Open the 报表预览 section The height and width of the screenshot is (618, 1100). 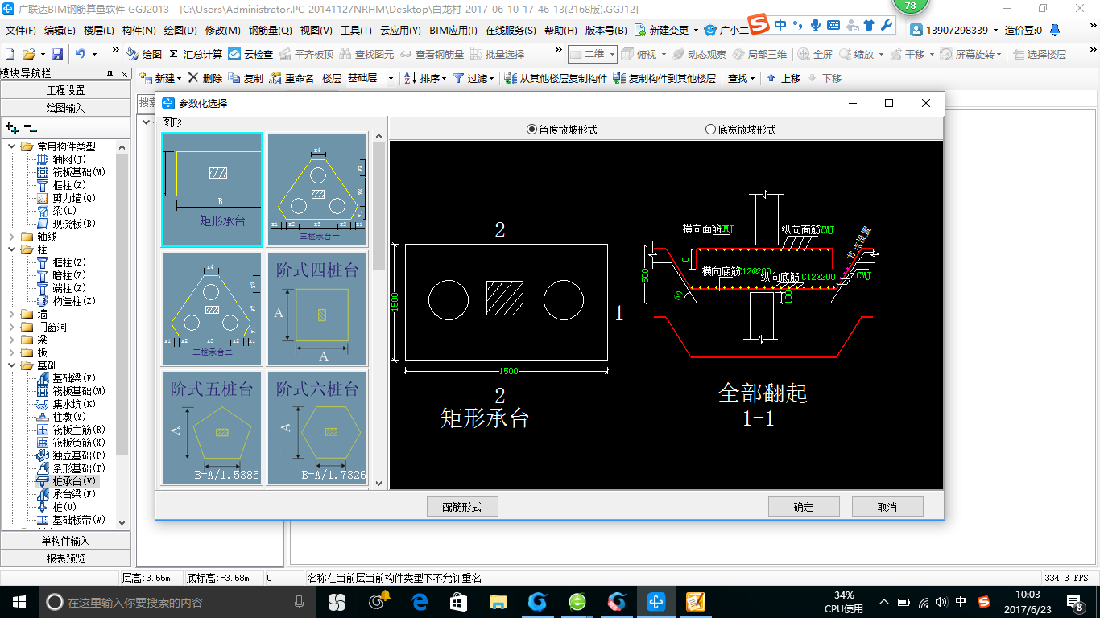pyautogui.click(x=66, y=558)
